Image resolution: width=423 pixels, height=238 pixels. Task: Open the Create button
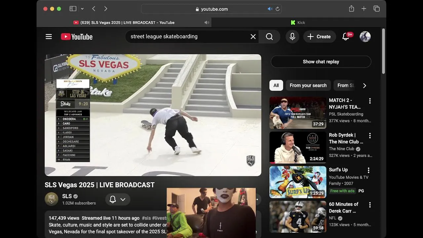pos(319,37)
